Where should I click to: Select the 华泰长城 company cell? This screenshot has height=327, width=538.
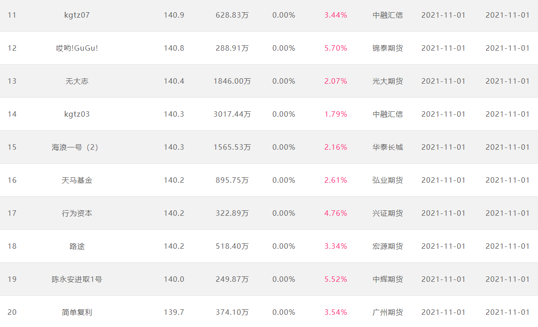coord(388,147)
